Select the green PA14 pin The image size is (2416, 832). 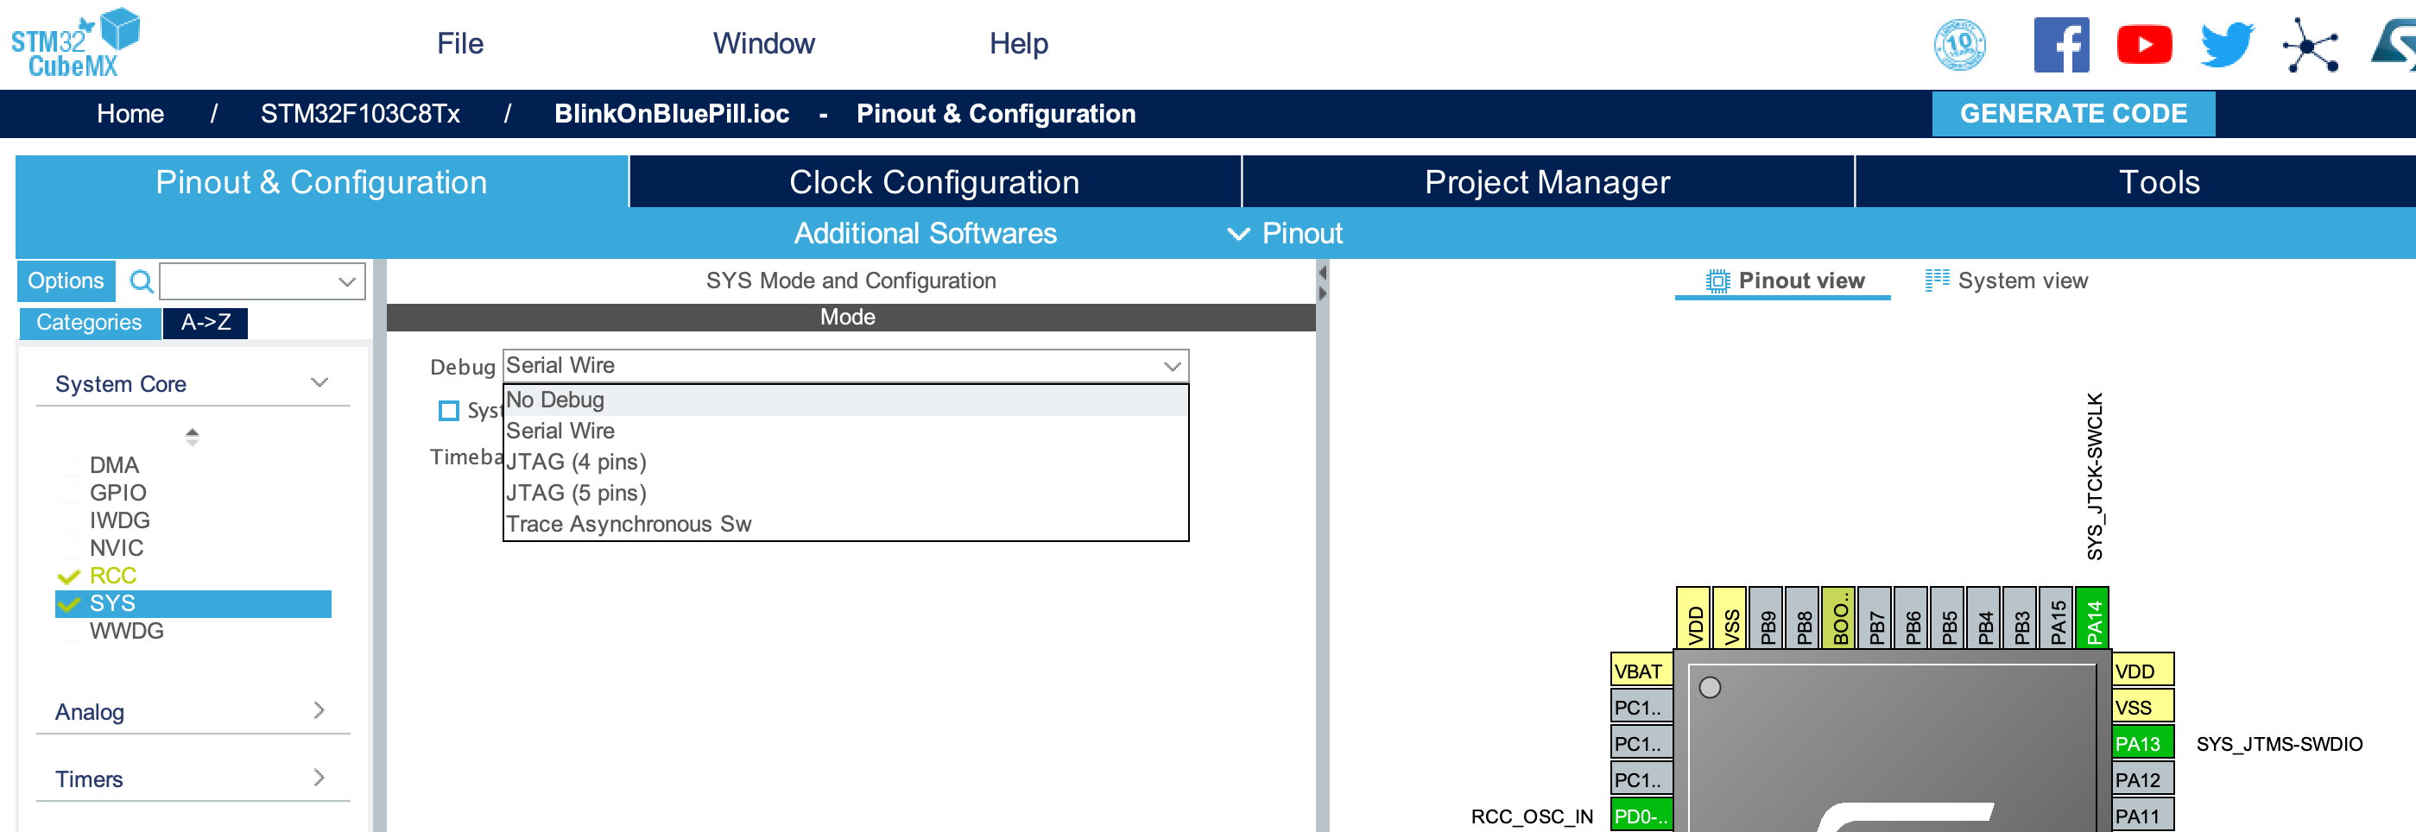[x=2092, y=618]
